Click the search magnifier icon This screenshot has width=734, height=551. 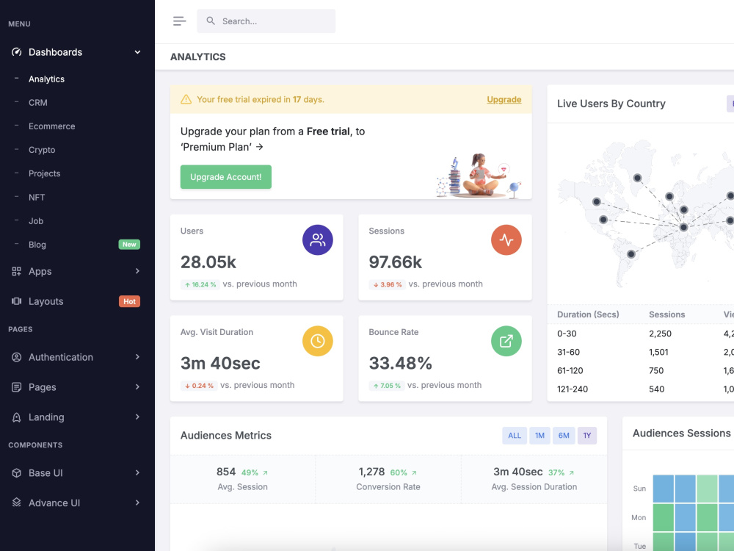[211, 21]
